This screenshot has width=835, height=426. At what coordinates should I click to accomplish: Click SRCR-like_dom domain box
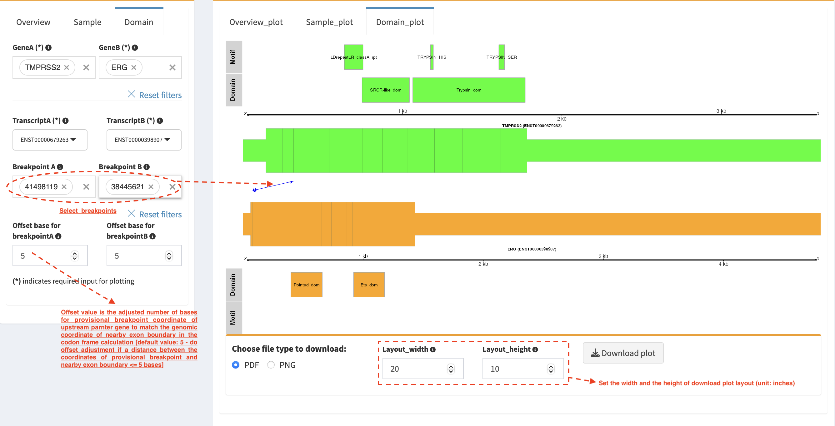pos(385,90)
